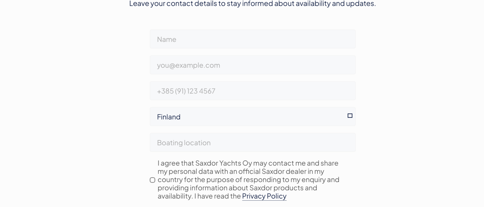Click the 'you@example.com' placeholder text
484x207 pixels.
coord(189,65)
